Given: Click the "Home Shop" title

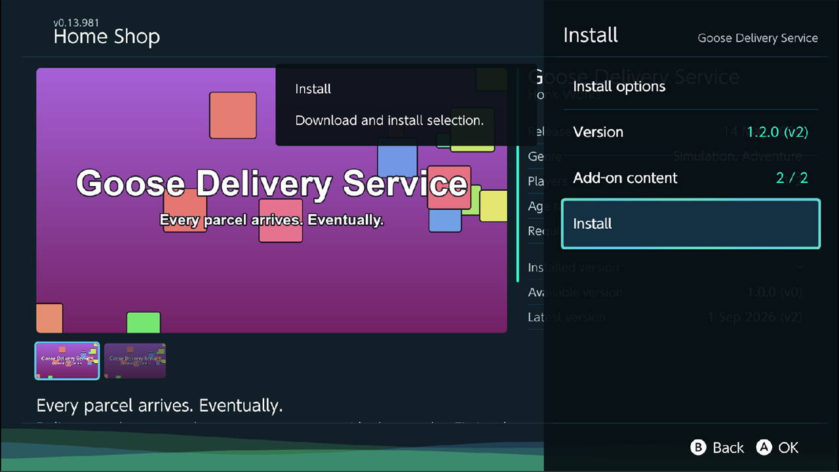Looking at the screenshot, I should (107, 37).
